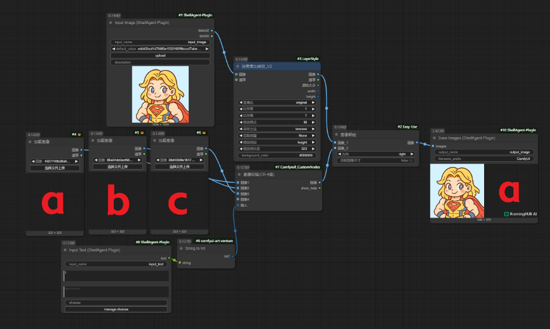Toggle collapse dot on String to Int node
This screenshot has height=329, width=550.
point(182,249)
